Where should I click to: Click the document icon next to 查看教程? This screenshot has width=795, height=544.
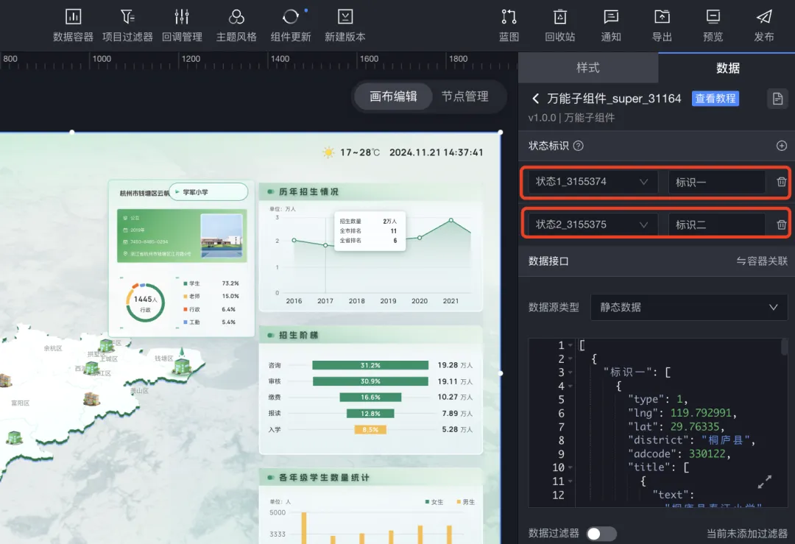point(777,99)
